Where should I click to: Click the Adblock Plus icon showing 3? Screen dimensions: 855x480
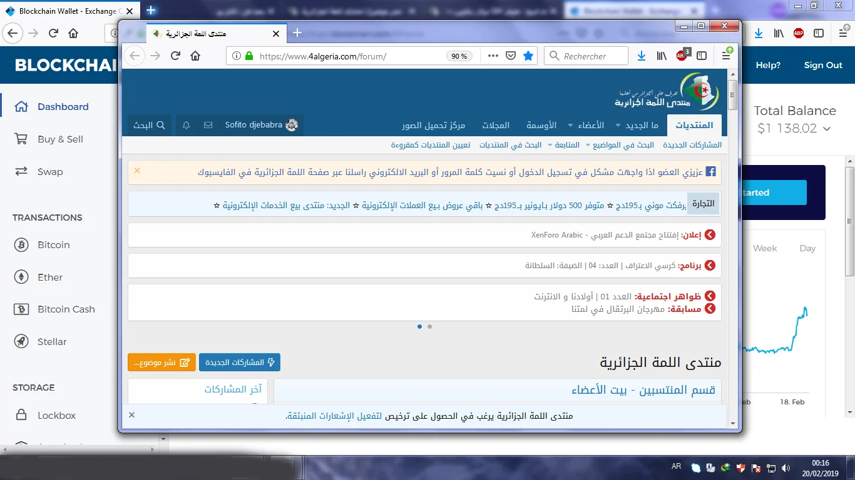[x=682, y=56]
